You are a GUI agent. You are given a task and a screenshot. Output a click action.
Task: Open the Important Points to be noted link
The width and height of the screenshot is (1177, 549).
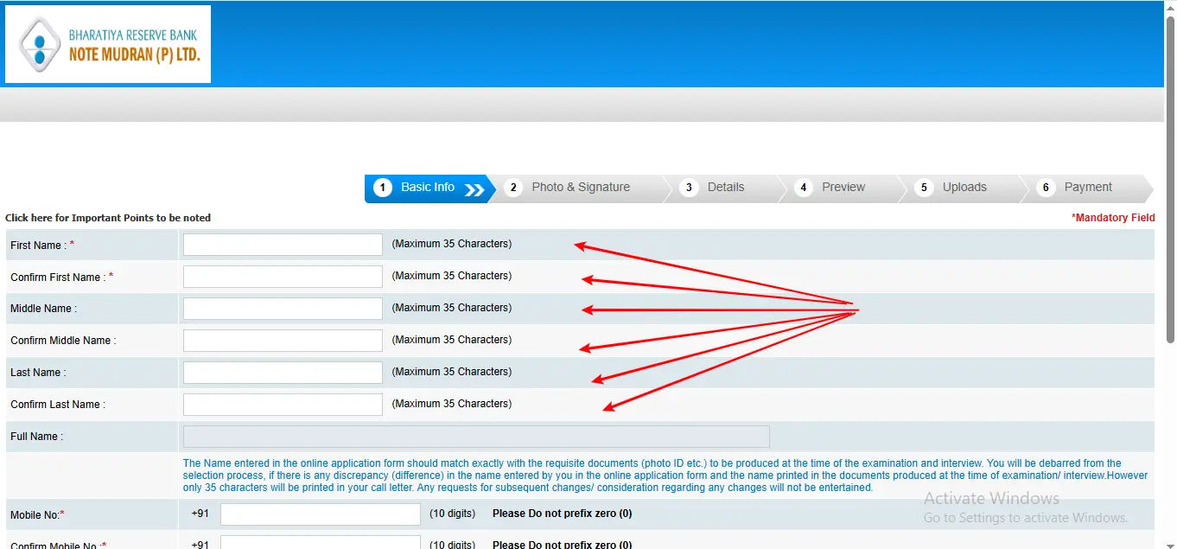click(x=108, y=218)
